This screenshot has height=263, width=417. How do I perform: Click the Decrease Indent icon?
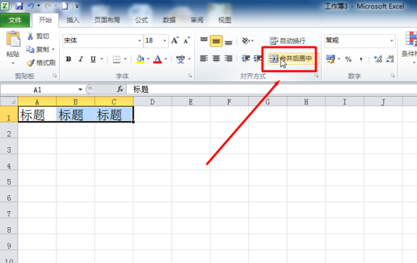(246, 58)
